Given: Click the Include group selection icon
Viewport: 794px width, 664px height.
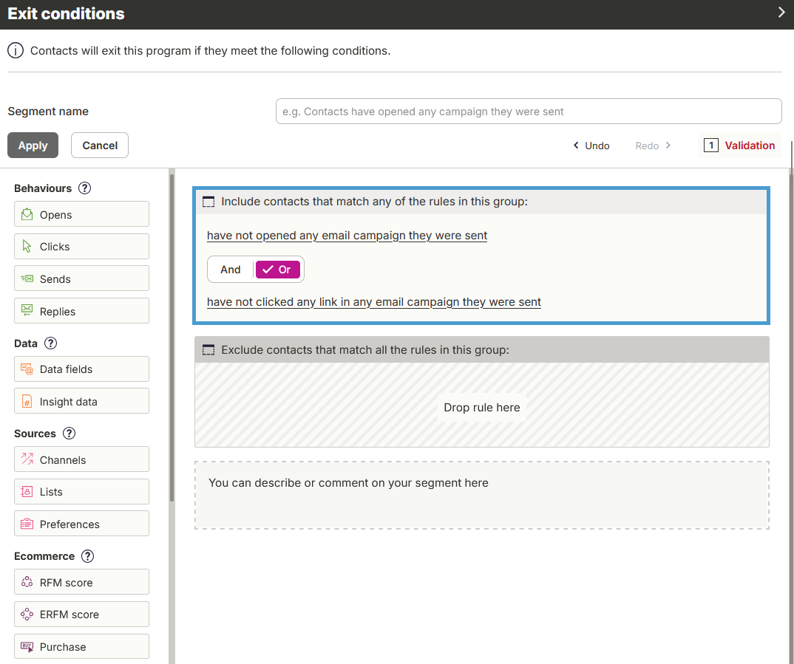Looking at the screenshot, I should click(208, 202).
